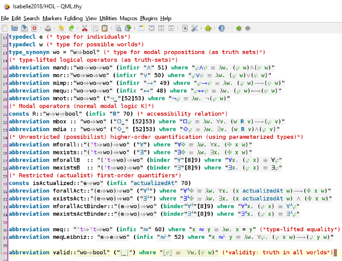Open the Markers menu
342x261 pixels.
point(52,18)
